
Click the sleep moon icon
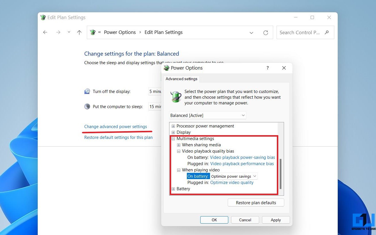point(87,107)
